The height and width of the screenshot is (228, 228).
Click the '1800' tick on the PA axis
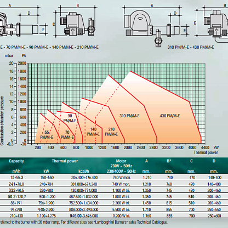22,71
